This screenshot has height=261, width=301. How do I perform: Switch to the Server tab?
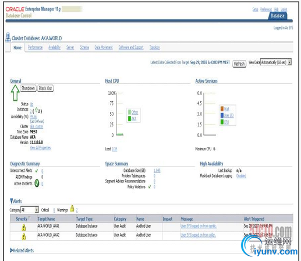(70, 47)
